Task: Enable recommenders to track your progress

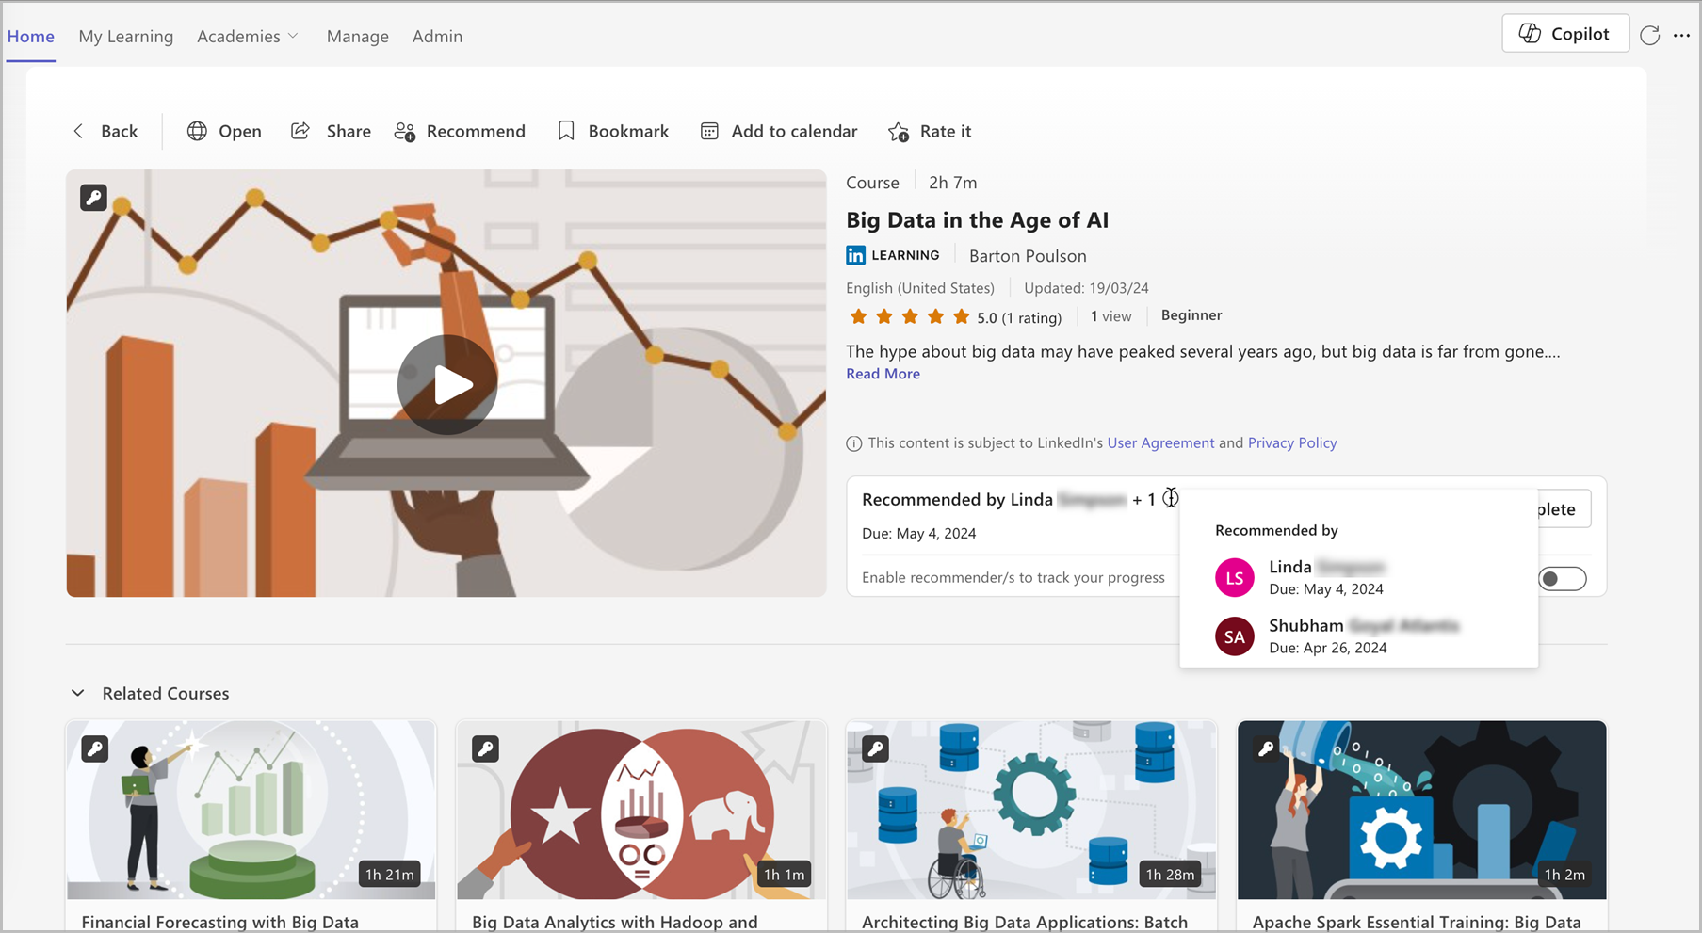Action: click(x=1564, y=578)
